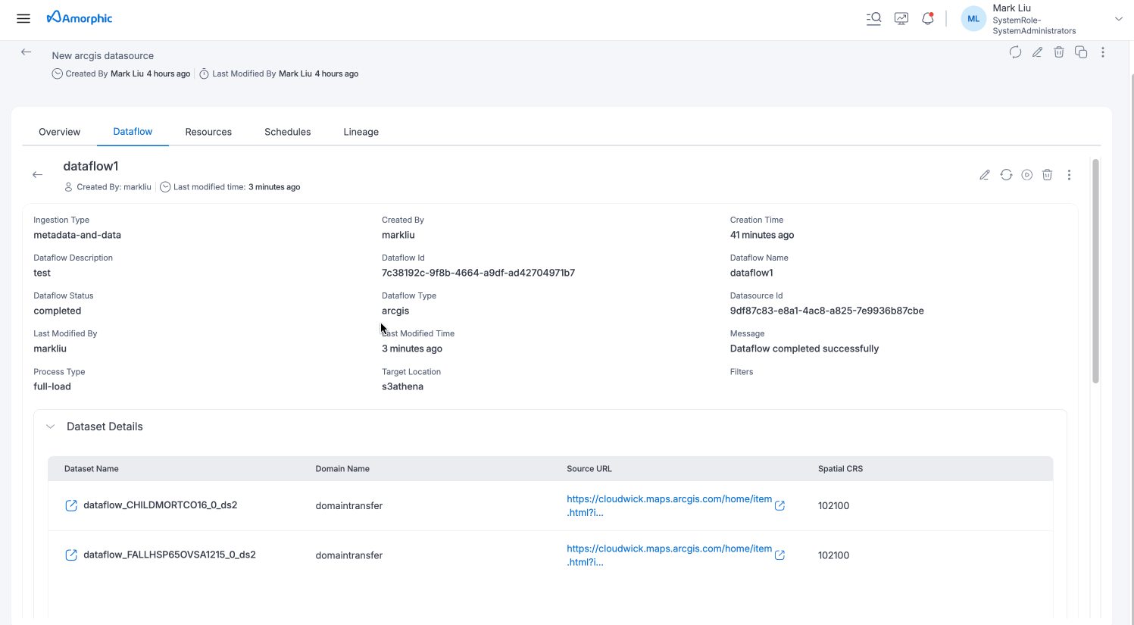Open the edit pencil for dataflow1
The width and height of the screenshot is (1134, 625).
coord(985,174)
